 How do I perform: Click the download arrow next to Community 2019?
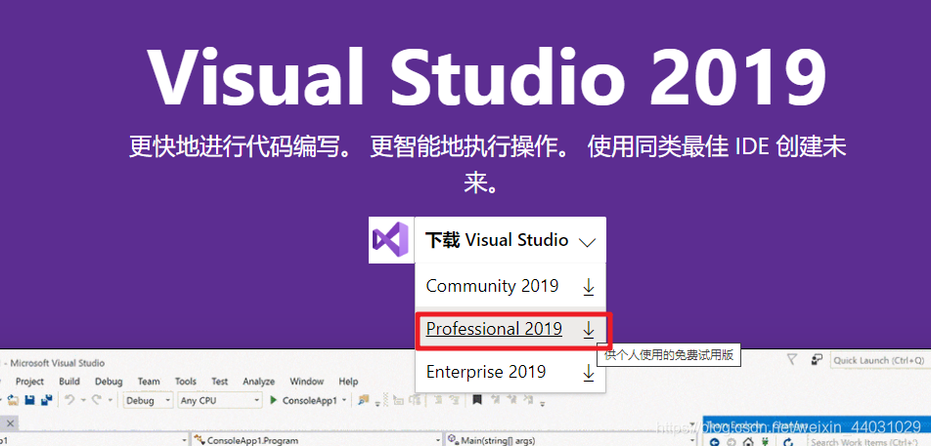[589, 287]
